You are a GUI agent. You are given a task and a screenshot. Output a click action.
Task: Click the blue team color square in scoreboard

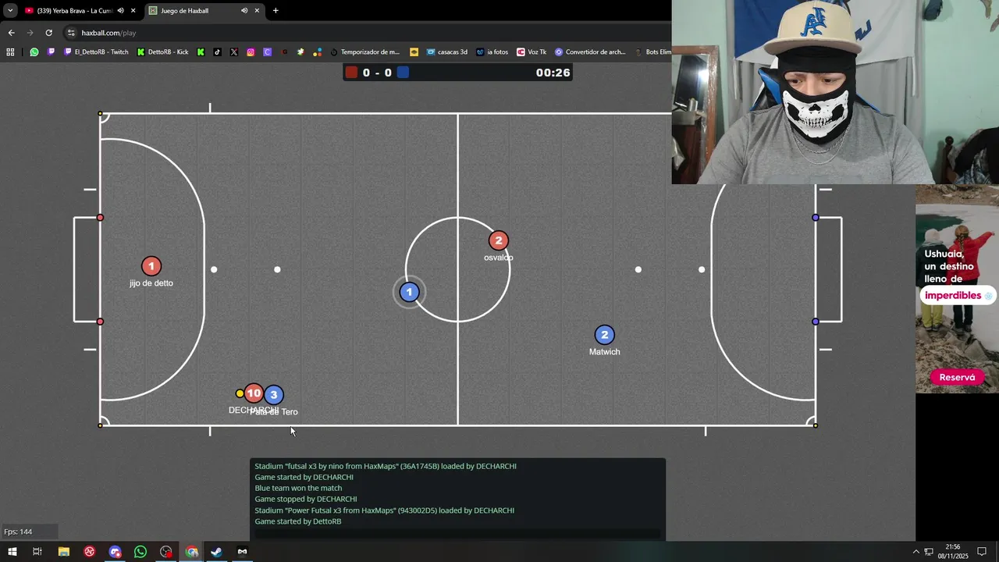[403, 73]
